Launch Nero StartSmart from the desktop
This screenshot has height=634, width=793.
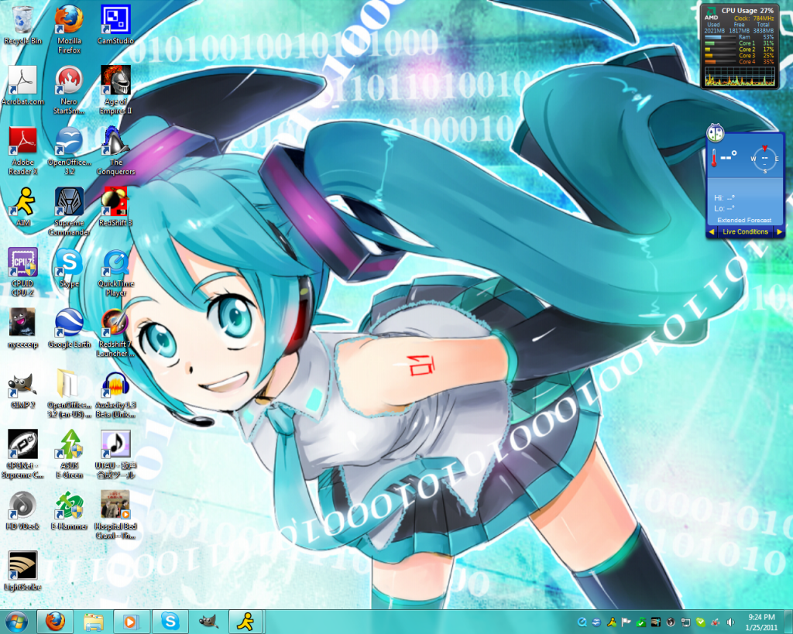[69, 91]
